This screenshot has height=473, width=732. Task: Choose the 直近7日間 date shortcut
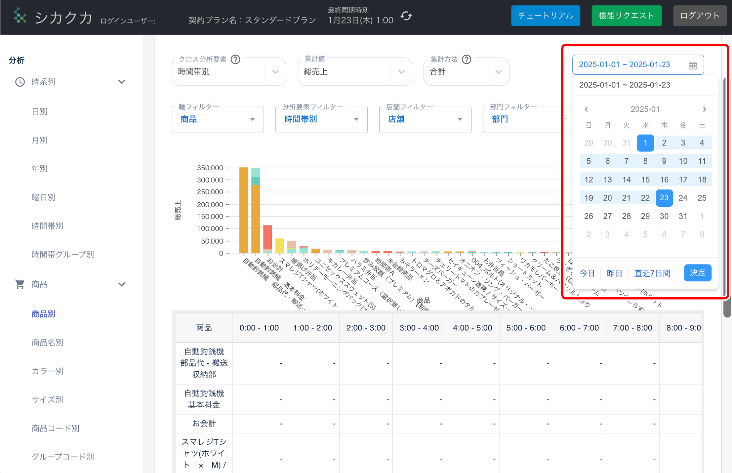(x=652, y=273)
